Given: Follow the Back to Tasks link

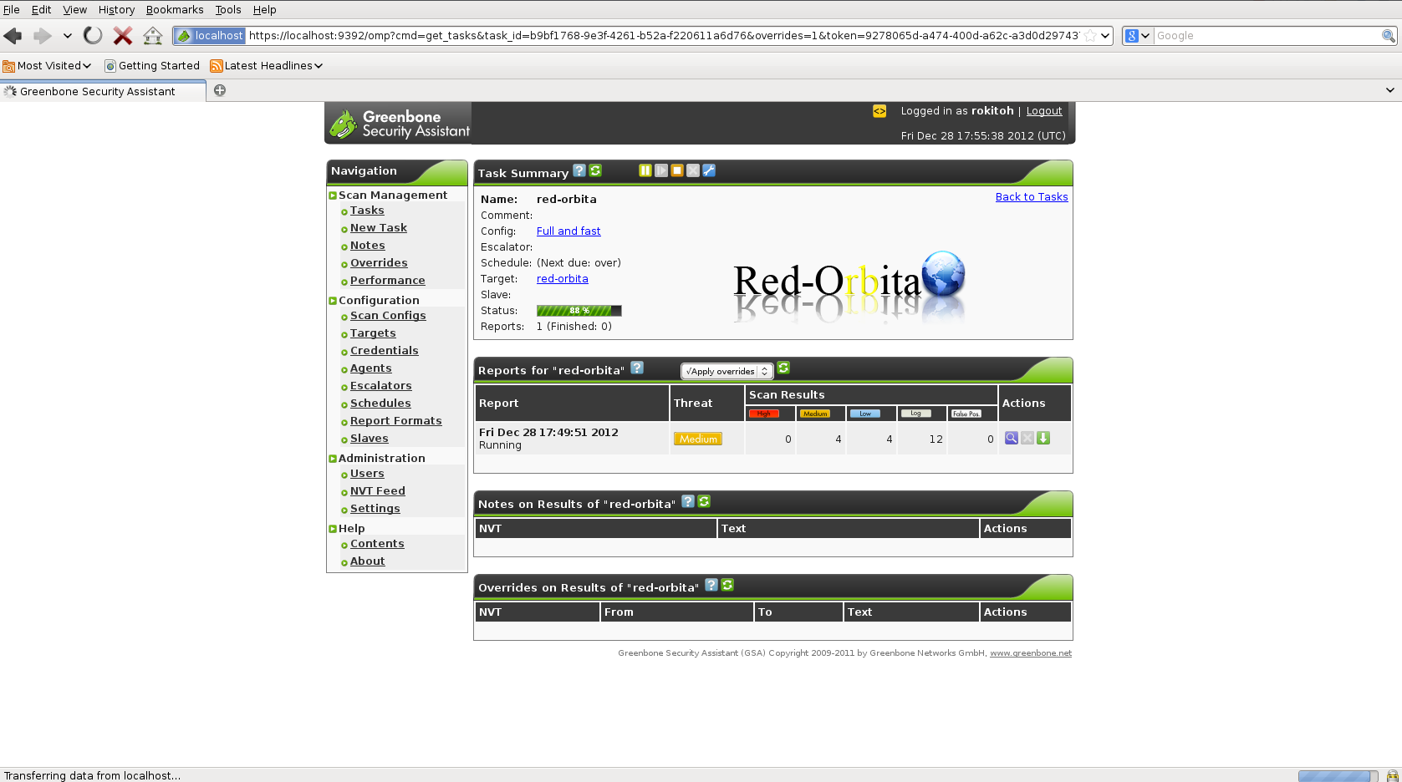Looking at the screenshot, I should click(x=1031, y=197).
